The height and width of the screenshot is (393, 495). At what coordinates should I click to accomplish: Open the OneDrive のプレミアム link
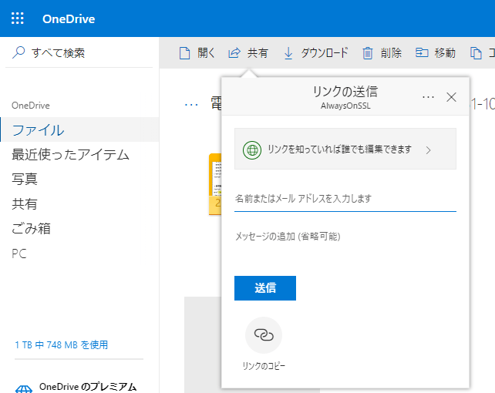click(x=88, y=387)
